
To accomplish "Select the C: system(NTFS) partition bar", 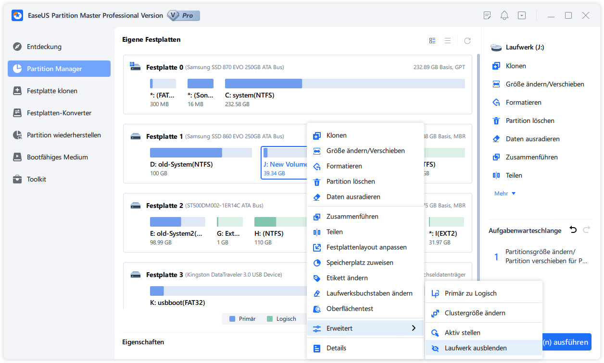I will tap(345, 84).
